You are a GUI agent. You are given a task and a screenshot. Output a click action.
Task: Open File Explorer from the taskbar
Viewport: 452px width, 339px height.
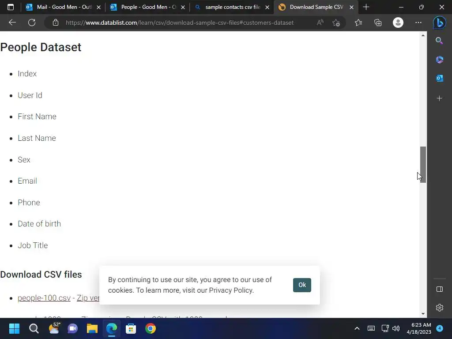[92, 328]
